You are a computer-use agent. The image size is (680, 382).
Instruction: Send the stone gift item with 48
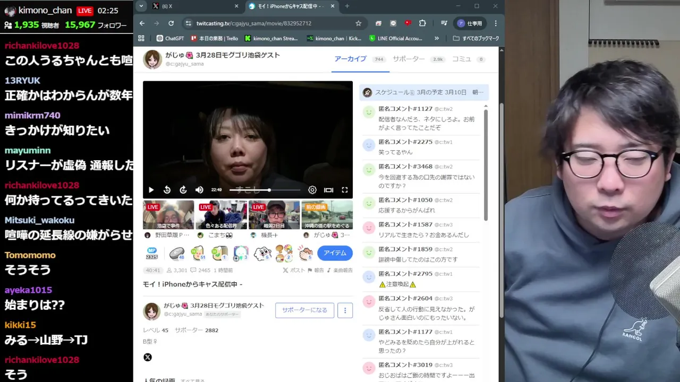click(x=177, y=254)
